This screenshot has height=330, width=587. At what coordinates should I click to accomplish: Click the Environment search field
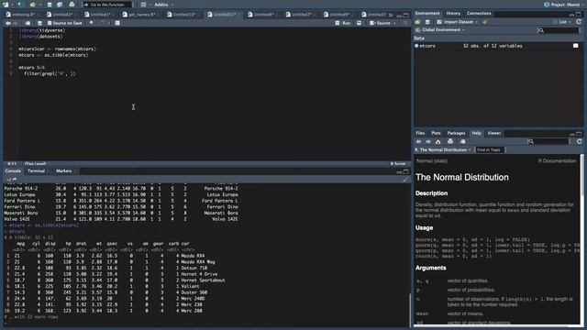(559, 30)
